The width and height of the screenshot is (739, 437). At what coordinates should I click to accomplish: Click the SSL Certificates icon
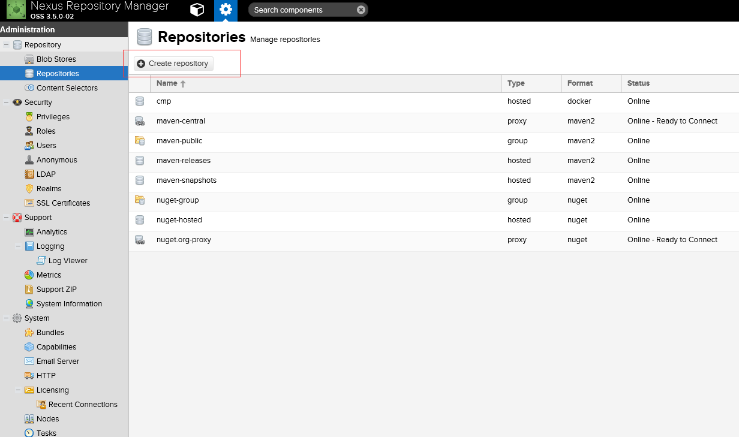click(x=29, y=203)
